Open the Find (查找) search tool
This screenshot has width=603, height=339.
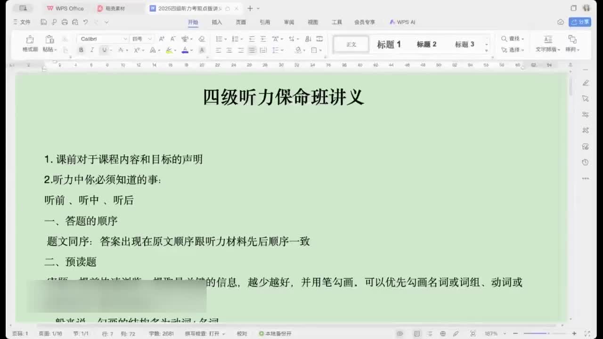(512, 39)
